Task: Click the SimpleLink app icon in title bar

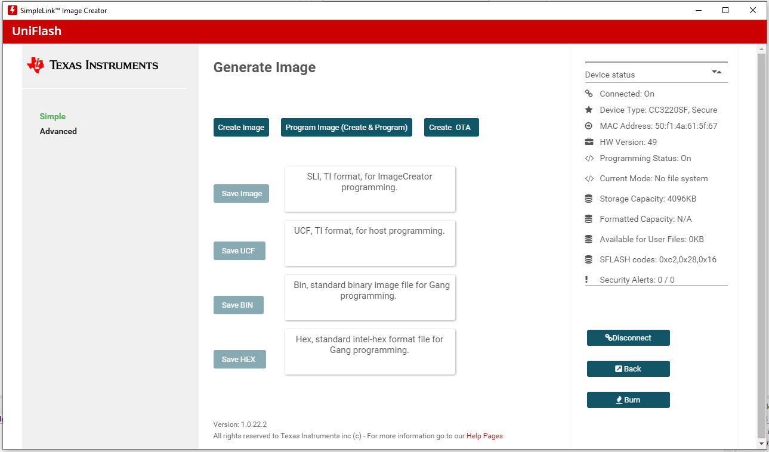Action: click(12, 10)
